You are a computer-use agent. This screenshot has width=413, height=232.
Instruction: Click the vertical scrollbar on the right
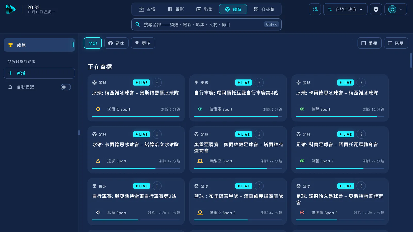click(x=411, y=60)
